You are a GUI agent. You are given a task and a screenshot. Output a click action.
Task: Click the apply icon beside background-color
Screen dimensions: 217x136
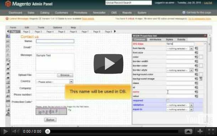[196, 74]
